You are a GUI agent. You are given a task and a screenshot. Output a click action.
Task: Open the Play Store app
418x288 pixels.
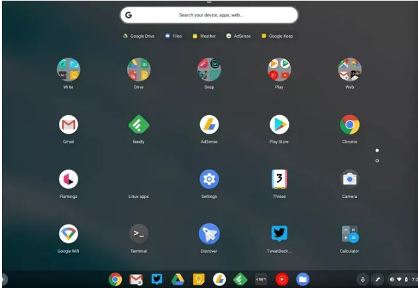(x=279, y=124)
